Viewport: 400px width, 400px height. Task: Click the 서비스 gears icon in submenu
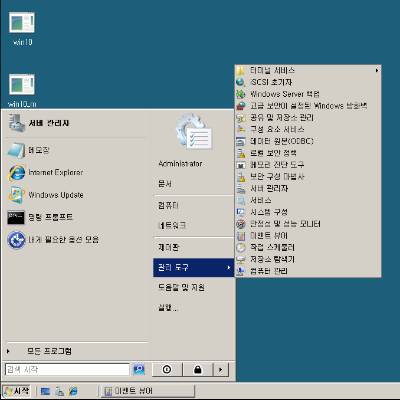(241, 200)
